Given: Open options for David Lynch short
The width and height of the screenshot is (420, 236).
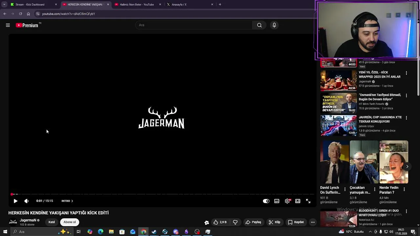Looking at the screenshot, I should point(345,189).
